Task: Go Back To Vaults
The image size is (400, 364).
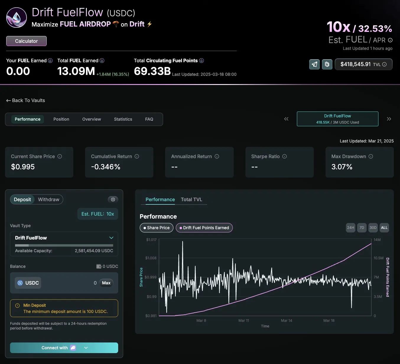Action: tap(26, 100)
